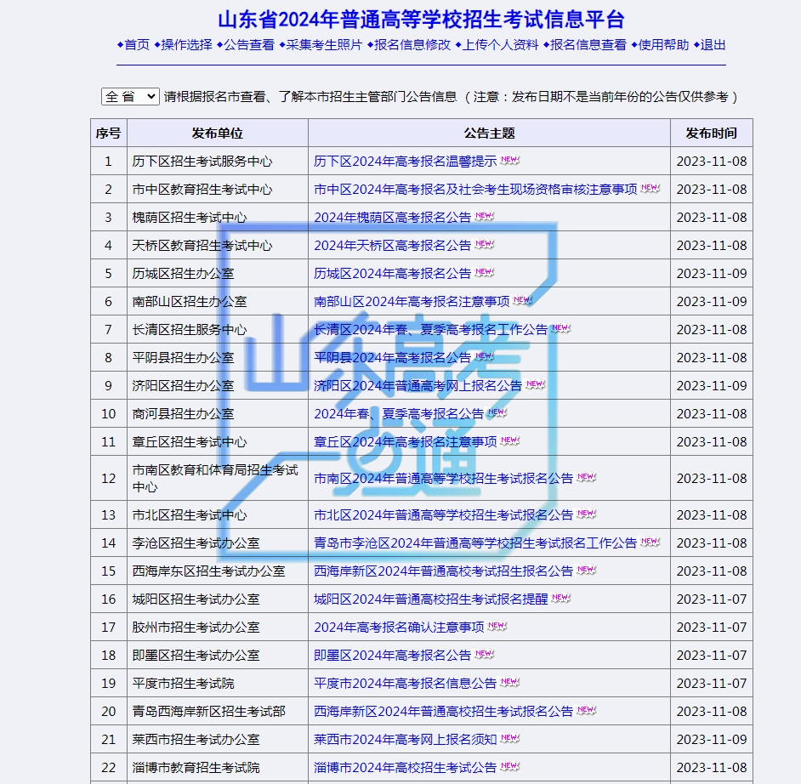Click the 发布时间 column header
Screen dimensions: 801x784
(x=711, y=133)
